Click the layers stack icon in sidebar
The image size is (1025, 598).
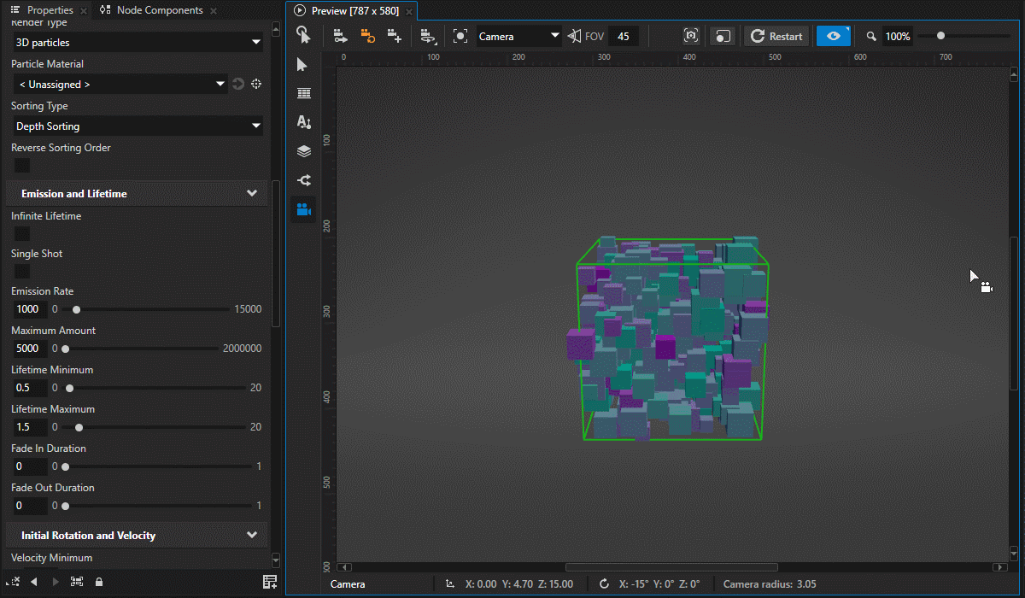pos(303,151)
